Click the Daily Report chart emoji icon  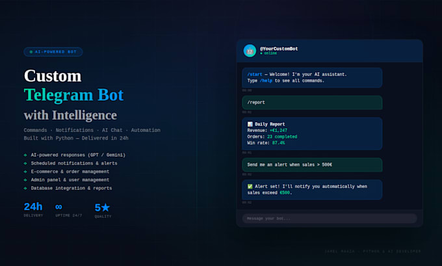coord(250,124)
